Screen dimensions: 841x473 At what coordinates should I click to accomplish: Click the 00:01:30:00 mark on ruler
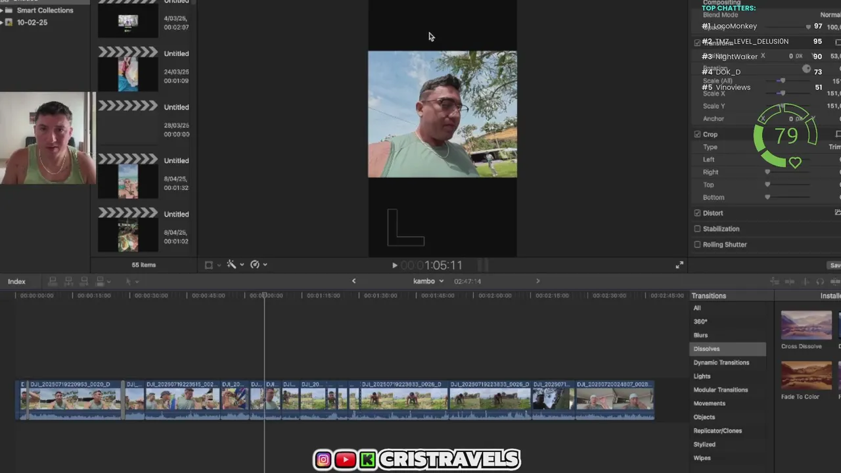(380, 296)
